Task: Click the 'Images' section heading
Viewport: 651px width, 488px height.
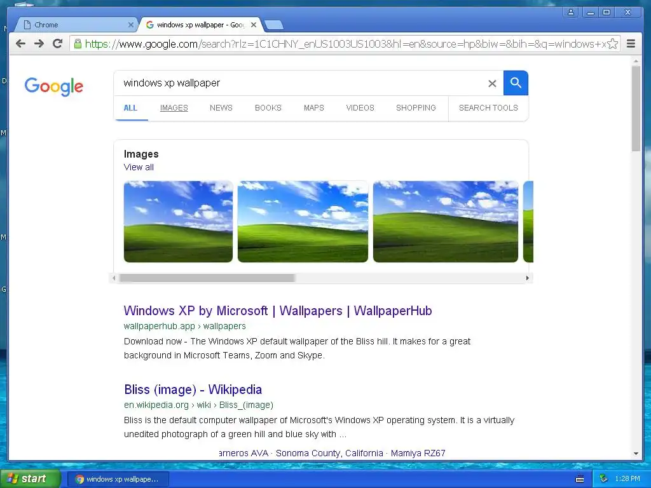Action: (141, 154)
